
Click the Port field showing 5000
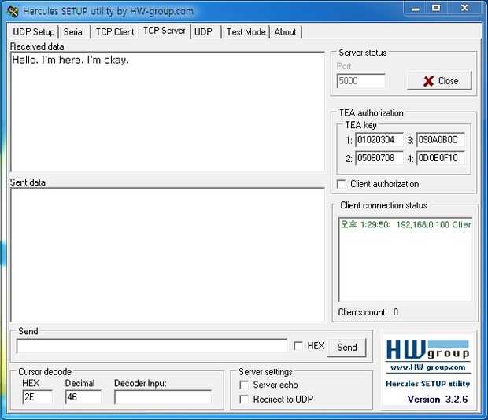tap(361, 81)
